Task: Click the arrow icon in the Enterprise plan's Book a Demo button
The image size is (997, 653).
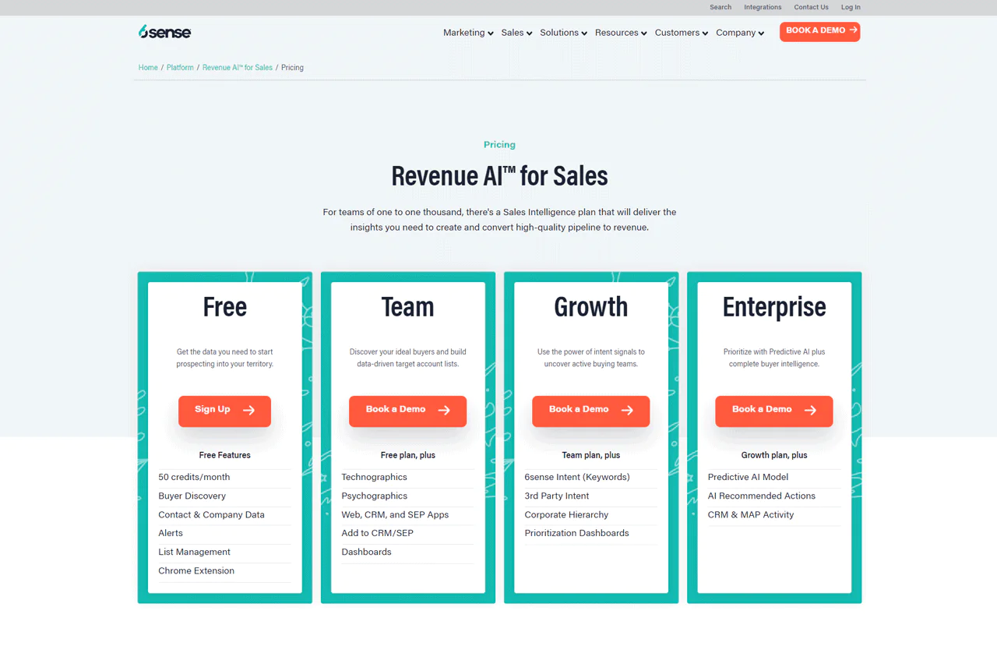Action: pyautogui.click(x=810, y=411)
